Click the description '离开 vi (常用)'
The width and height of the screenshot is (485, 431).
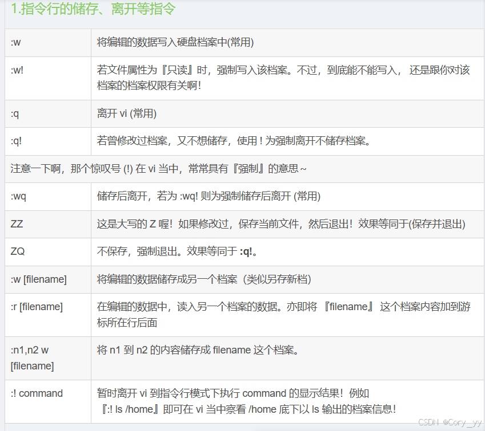pyautogui.click(x=126, y=113)
